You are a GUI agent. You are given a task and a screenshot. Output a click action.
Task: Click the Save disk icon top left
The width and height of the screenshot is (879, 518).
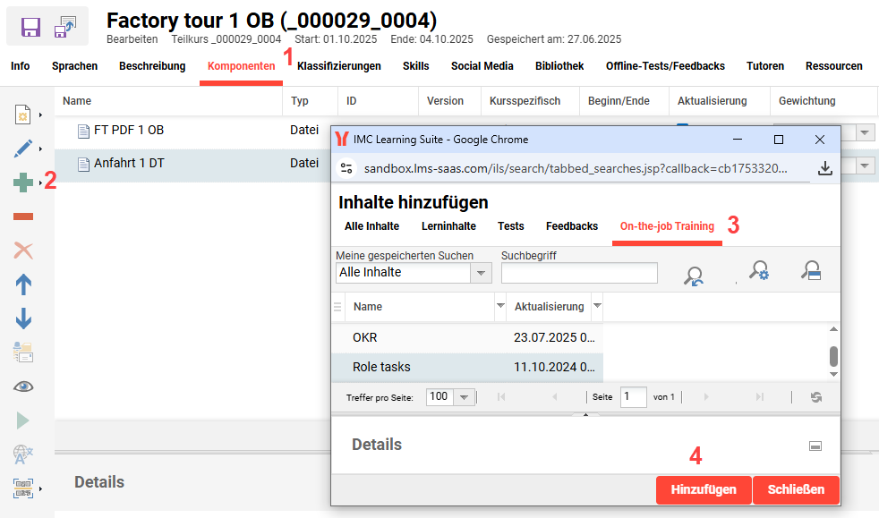pyautogui.click(x=30, y=27)
